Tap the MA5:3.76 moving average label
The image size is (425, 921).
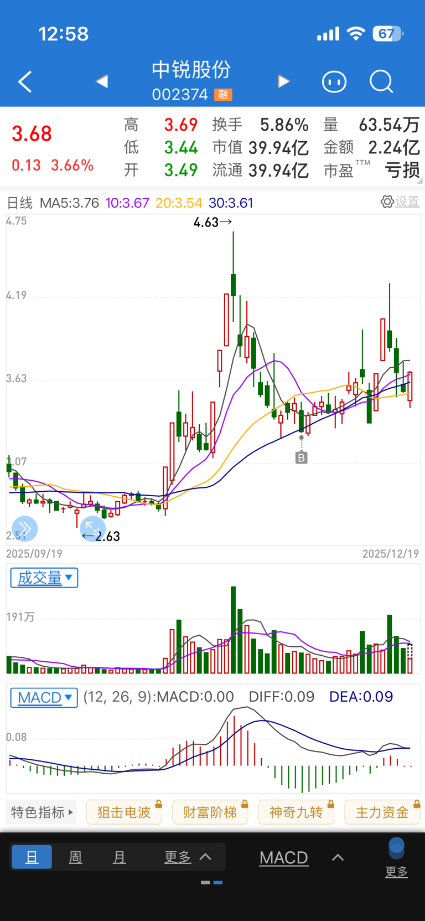pos(69,203)
